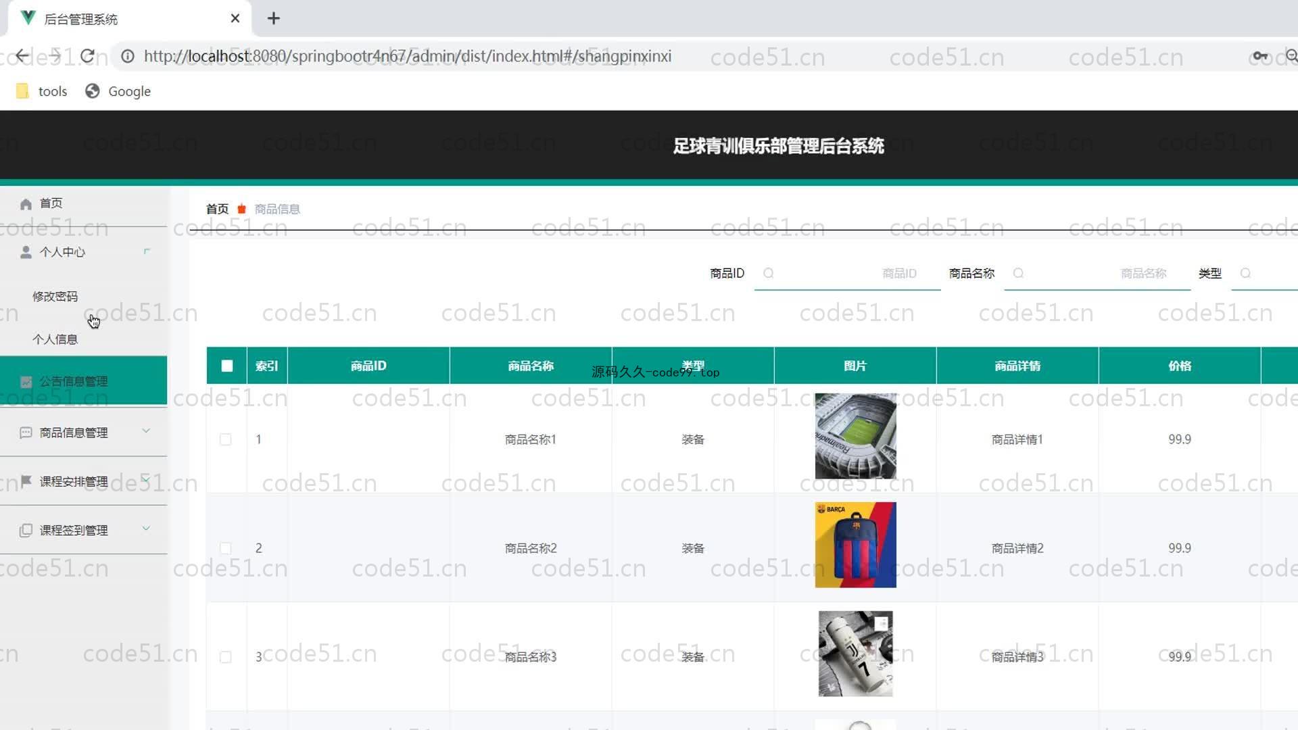Click the icon beside 公告信息管理
The image size is (1298, 730).
click(x=26, y=382)
